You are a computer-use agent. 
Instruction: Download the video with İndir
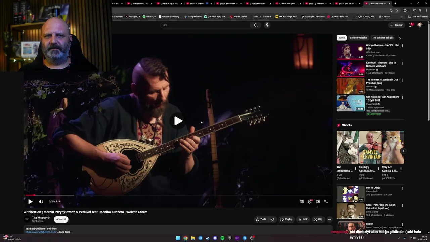coord(303,219)
